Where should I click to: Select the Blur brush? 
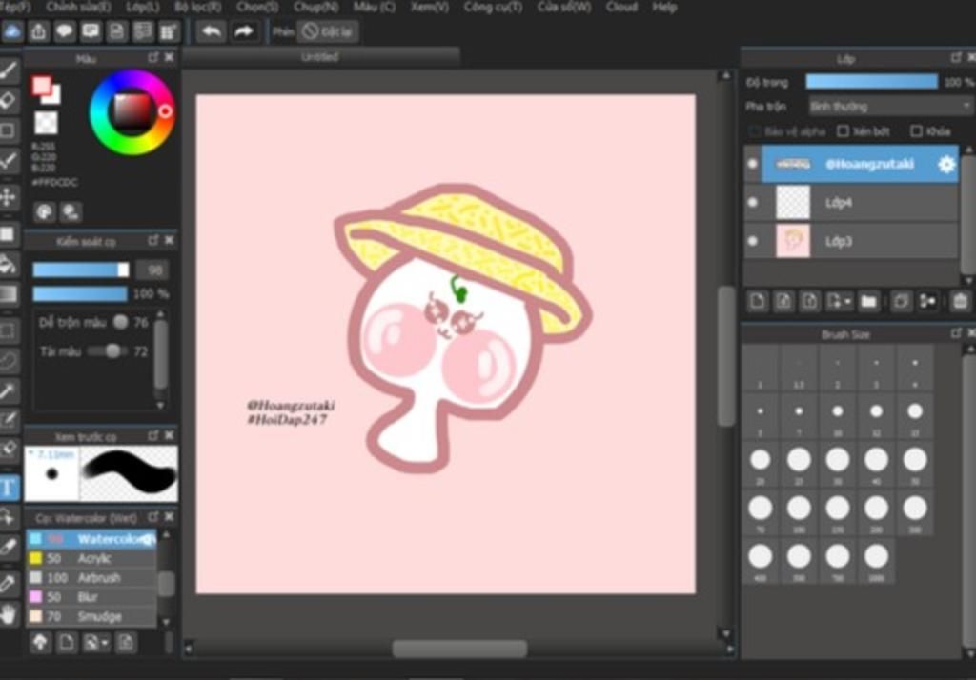[91, 596]
